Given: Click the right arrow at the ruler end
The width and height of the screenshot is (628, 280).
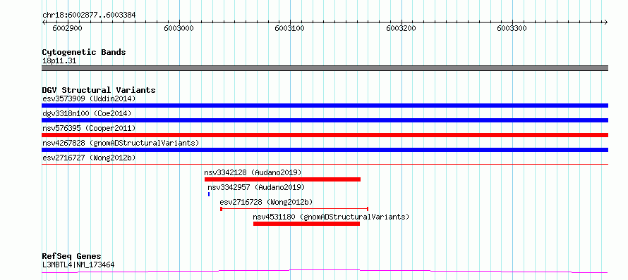Looking at the screenshot, I should tap(605, 22).
